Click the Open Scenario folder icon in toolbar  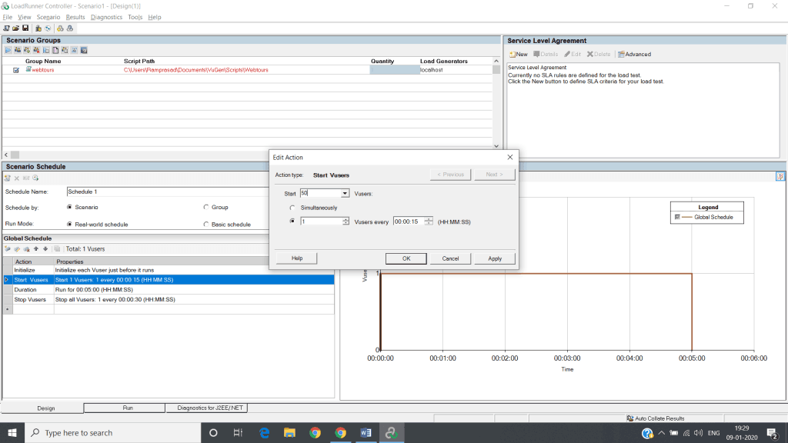[15, 28]
